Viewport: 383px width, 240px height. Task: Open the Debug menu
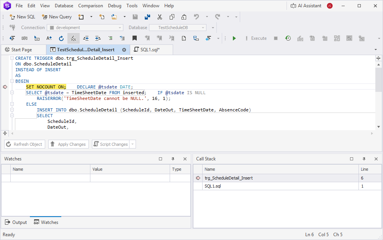(114, 5)
